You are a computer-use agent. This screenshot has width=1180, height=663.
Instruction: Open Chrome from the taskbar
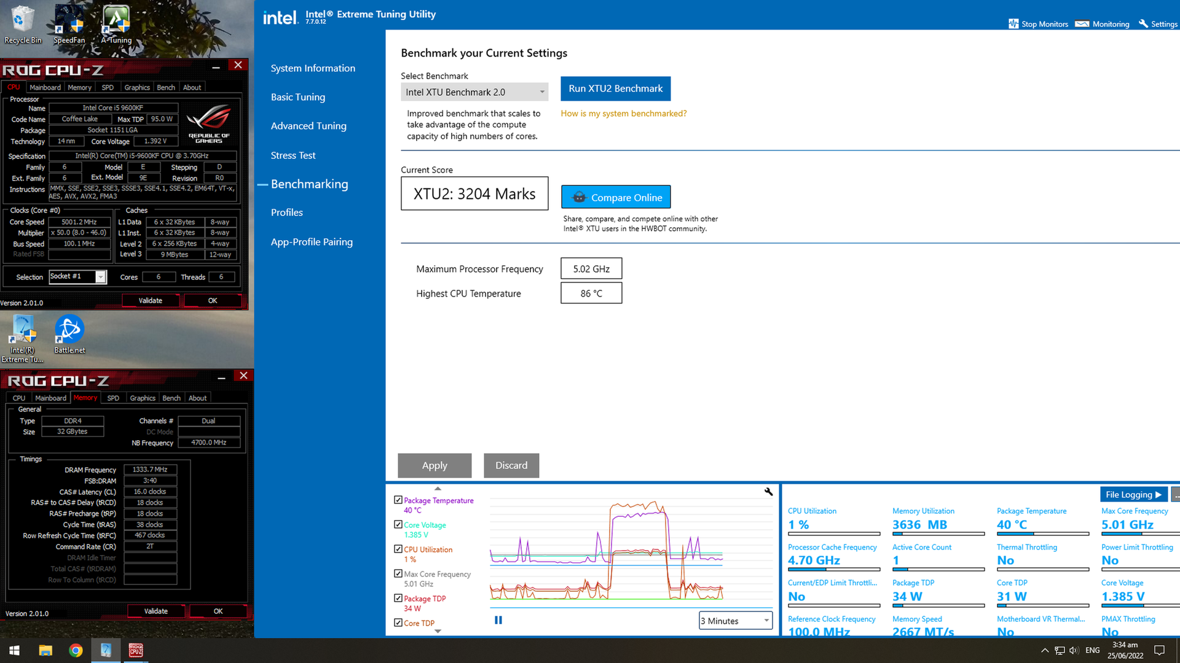click(x=76, y=651)
